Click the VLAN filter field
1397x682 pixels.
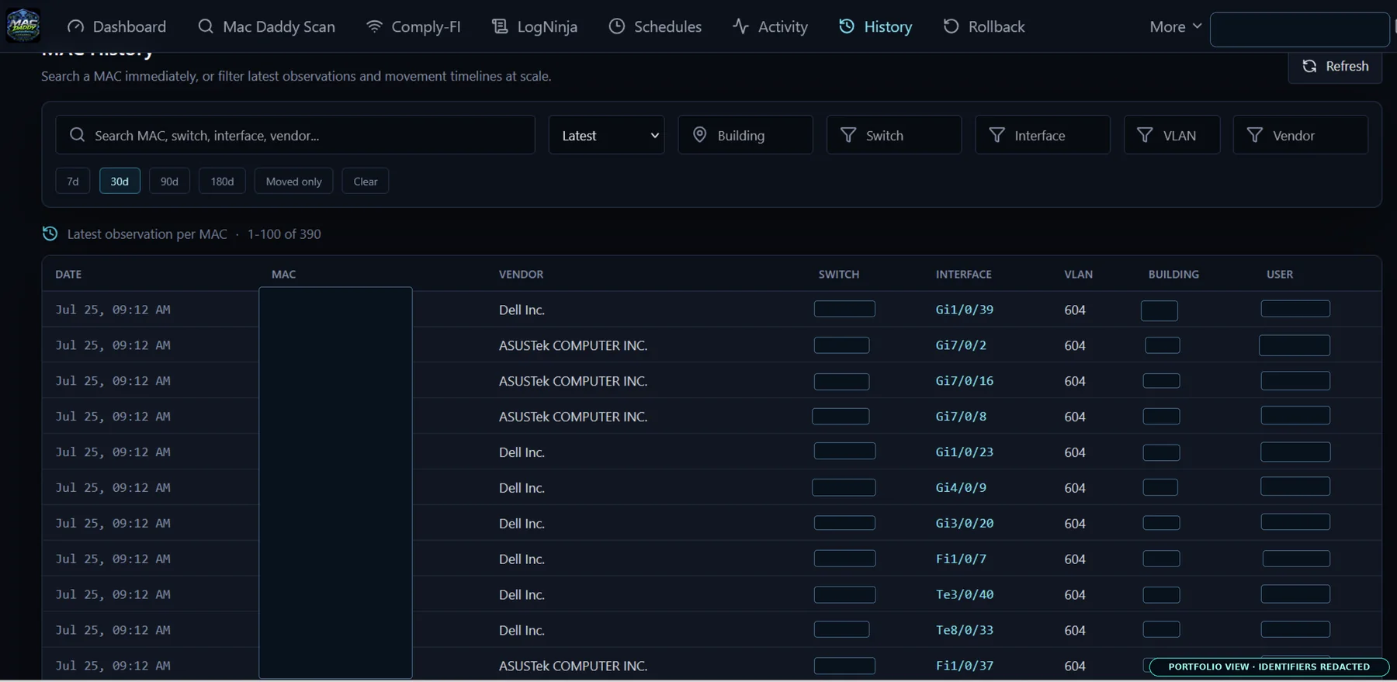click(1172, 135)
